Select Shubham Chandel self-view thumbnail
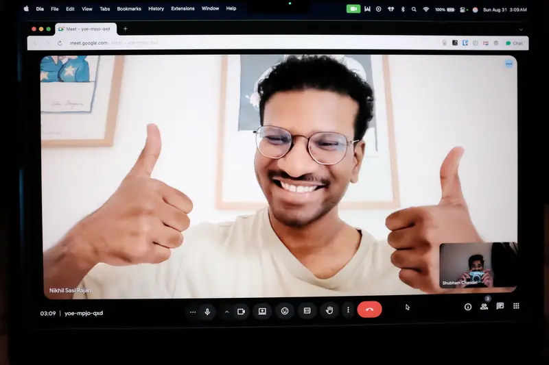 (x=478, y=266)
